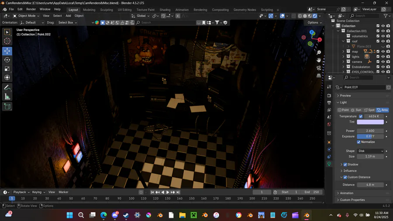The height and width of the screenshot is (221, 393).
Task: Jump to the timeline end frame
Action: point(178,192)
